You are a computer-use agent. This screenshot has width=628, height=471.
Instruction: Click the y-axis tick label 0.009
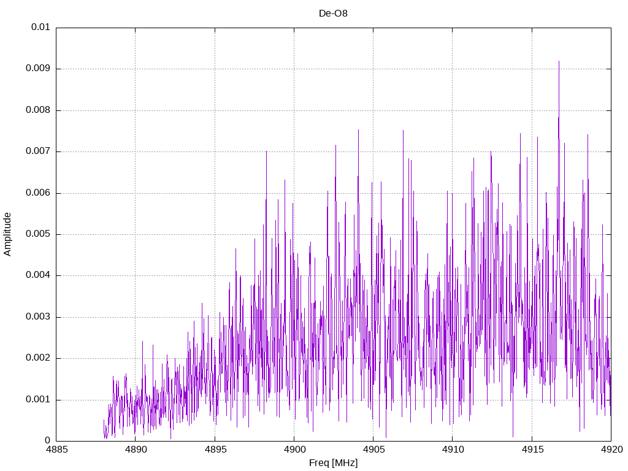[38, 69]
